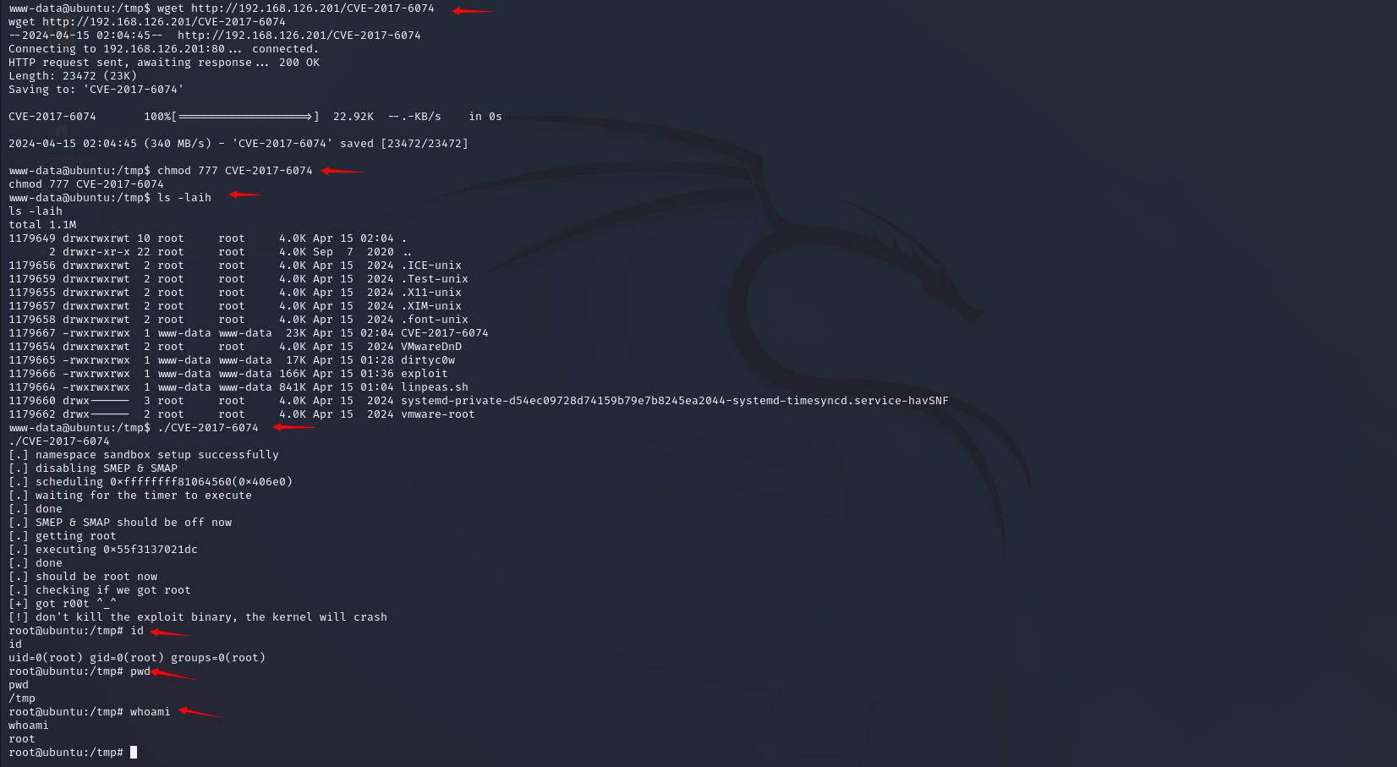Screen dimensions: 1397x767
Task: Select the 'vmware-root' directory name
Action: (438, 414)
